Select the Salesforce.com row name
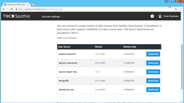 66,90
